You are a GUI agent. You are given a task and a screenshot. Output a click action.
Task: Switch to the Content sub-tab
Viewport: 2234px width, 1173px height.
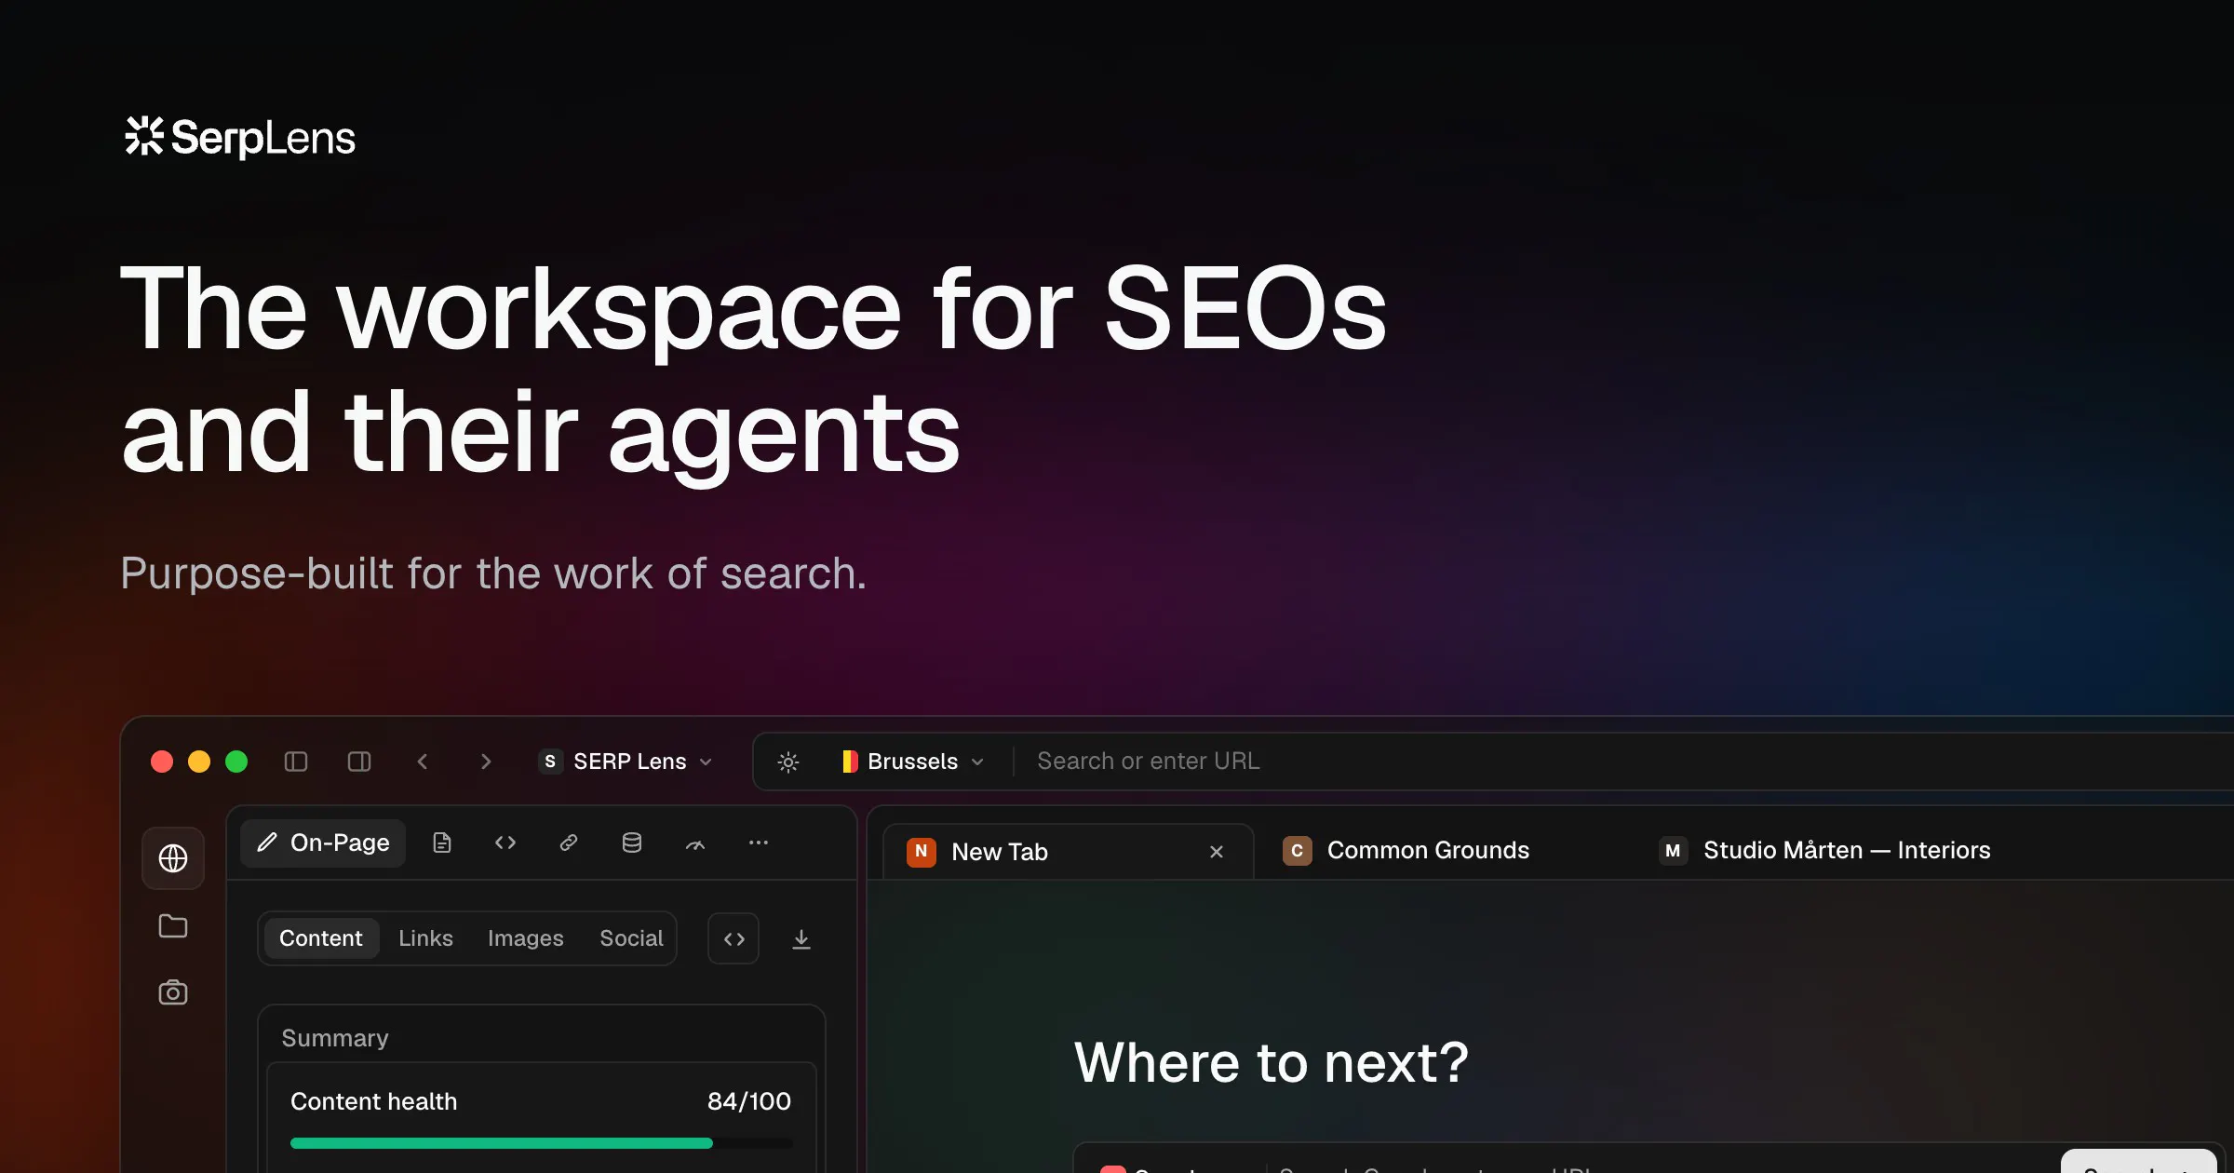point(321,938)
